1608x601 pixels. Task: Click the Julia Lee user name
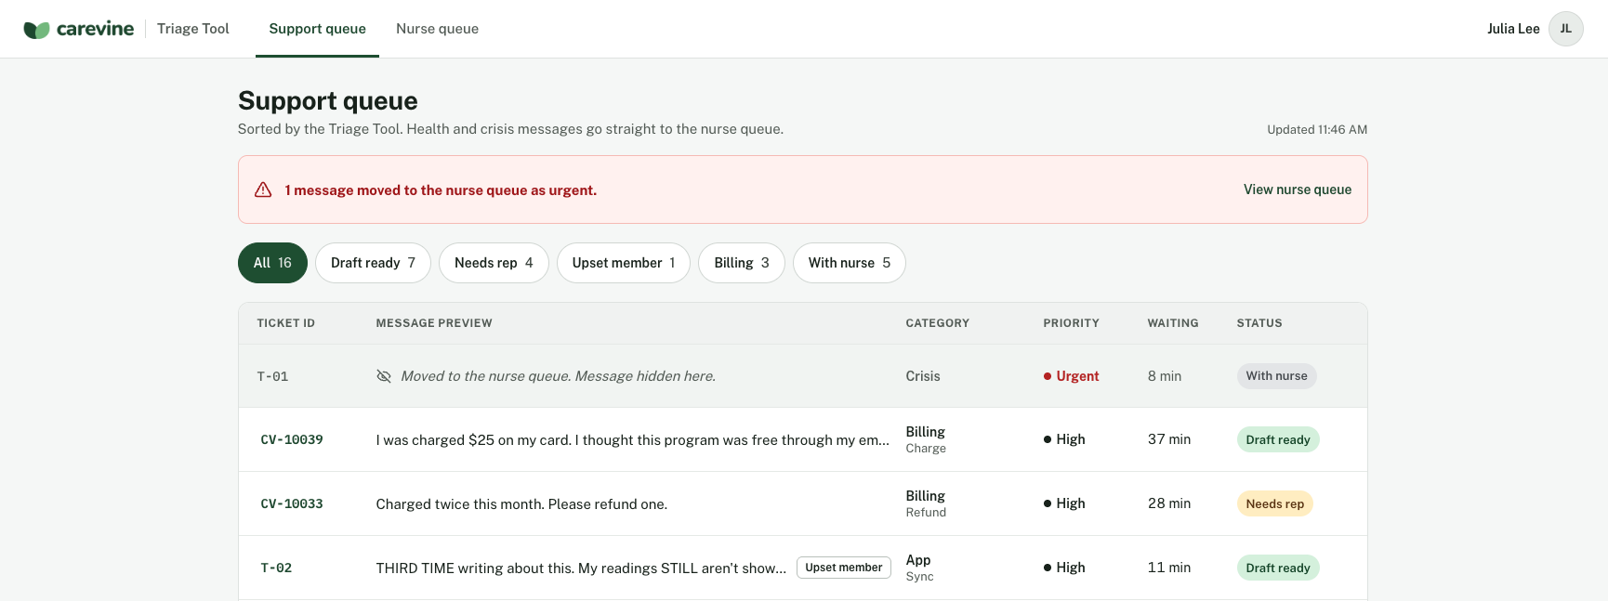coord(1513,29)
